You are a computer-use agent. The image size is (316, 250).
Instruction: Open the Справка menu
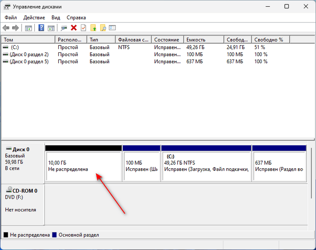(x=76, y=18)
